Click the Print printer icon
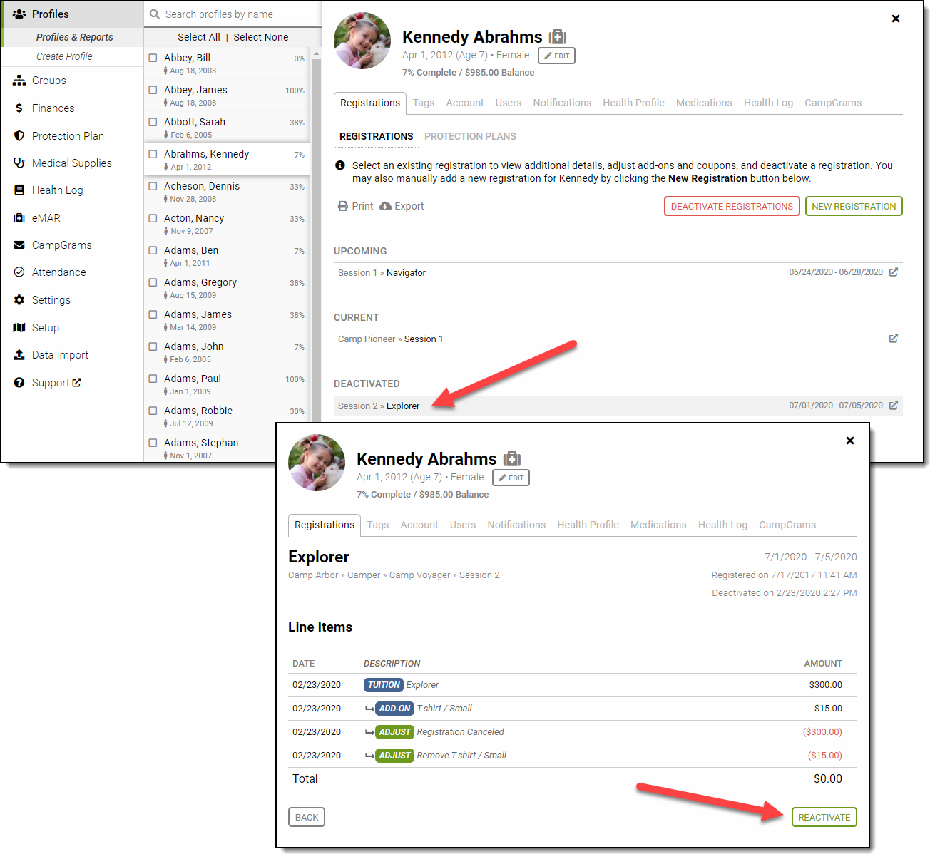This screenshot has width=935, height=859. [x=343, y=206]
